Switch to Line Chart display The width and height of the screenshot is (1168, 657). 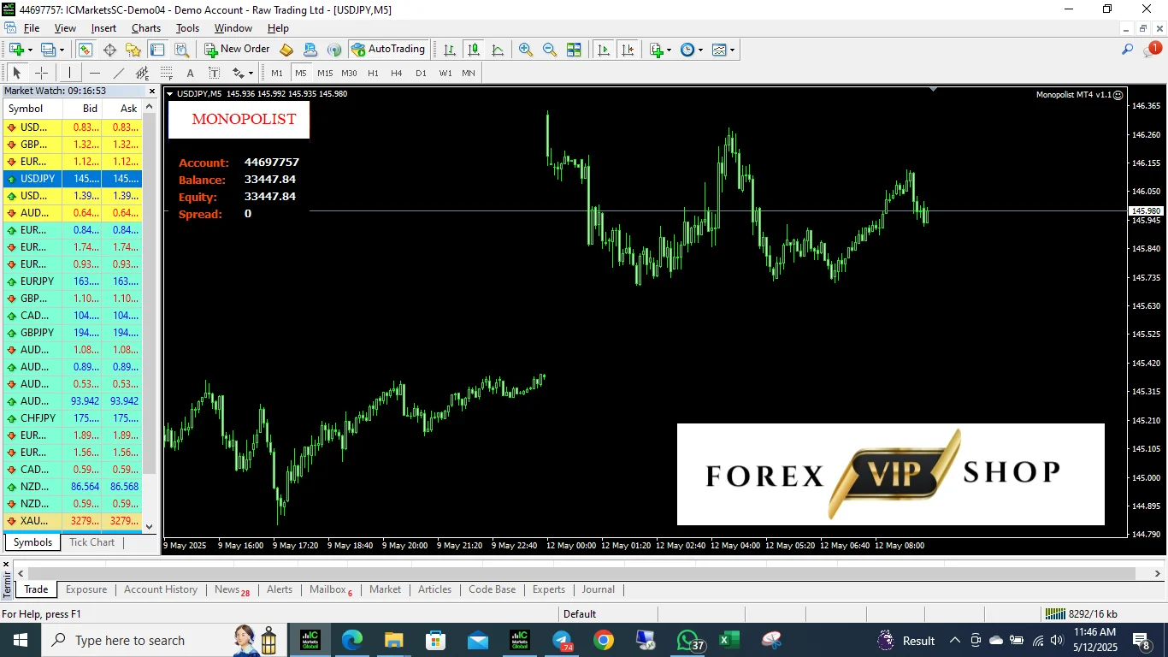click(x=498, y=50)
